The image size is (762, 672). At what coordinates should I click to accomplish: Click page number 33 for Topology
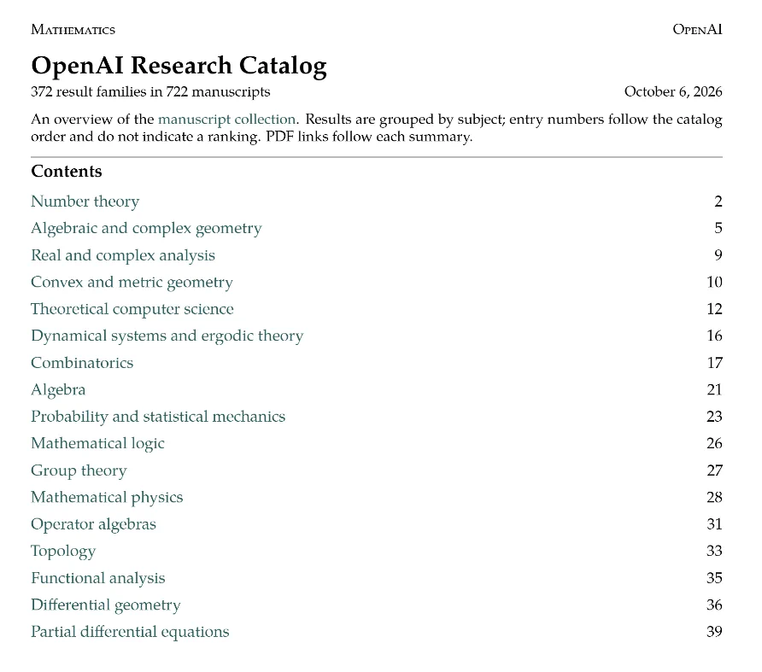714,551
